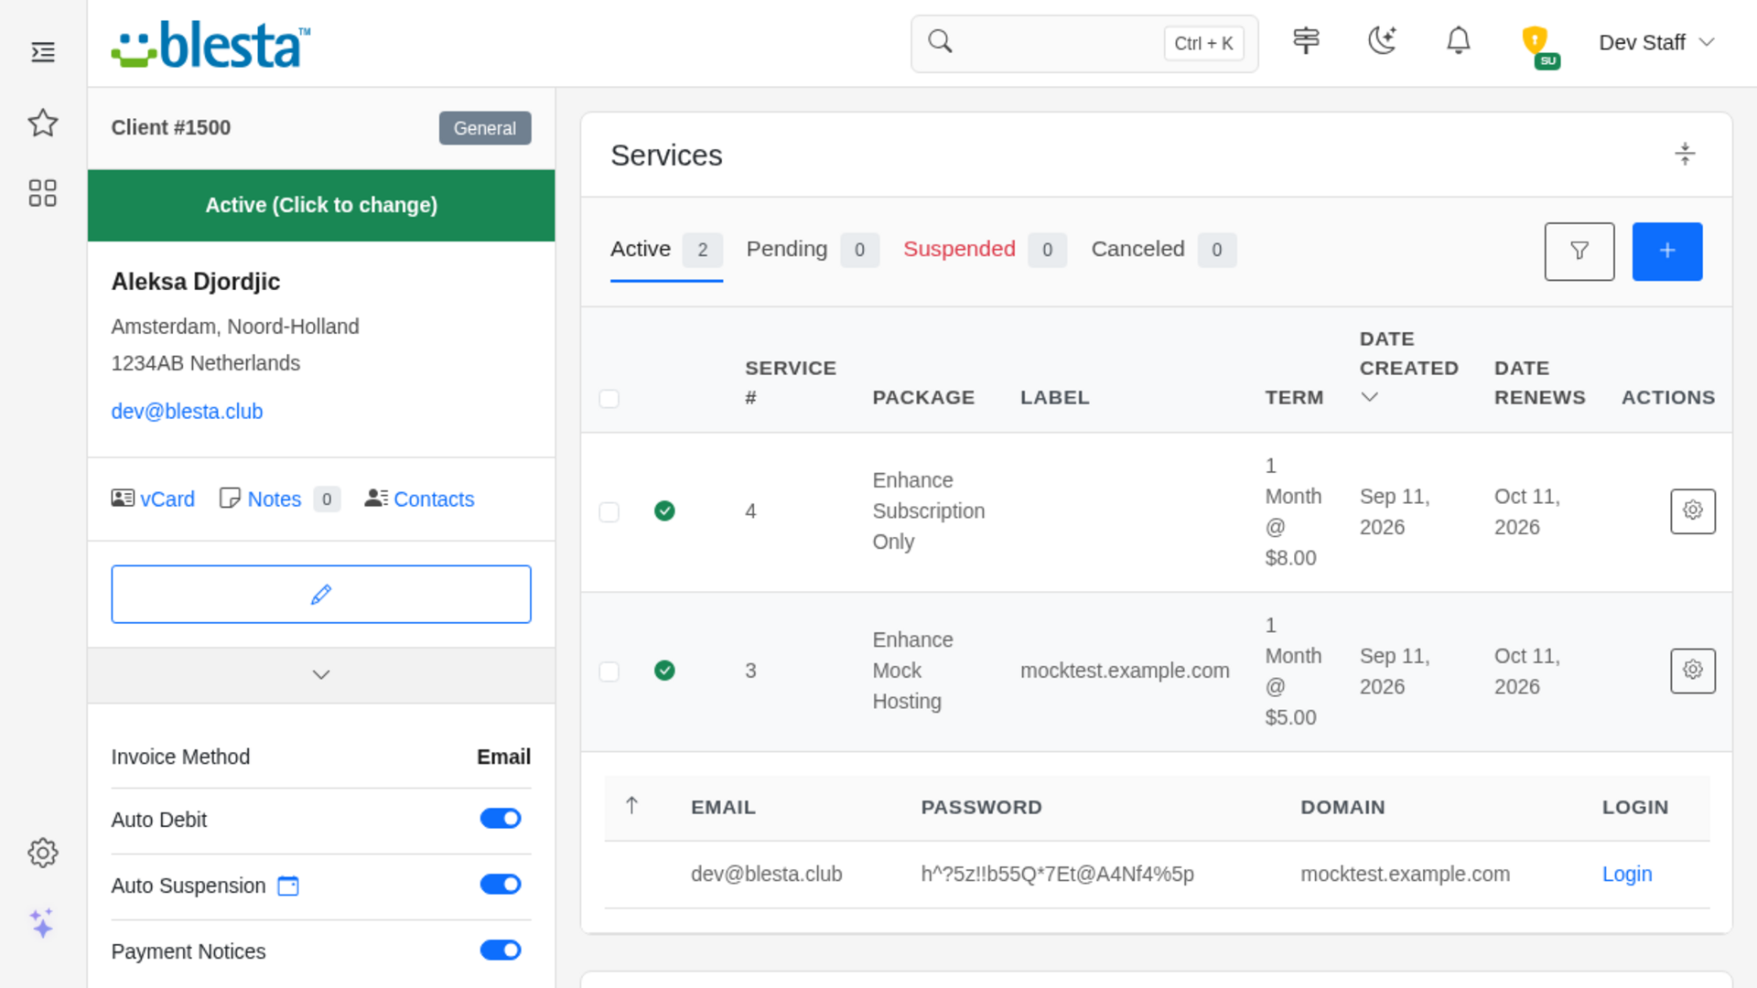Open notifications bell
1757x988 pixels.
[1459, 41]
